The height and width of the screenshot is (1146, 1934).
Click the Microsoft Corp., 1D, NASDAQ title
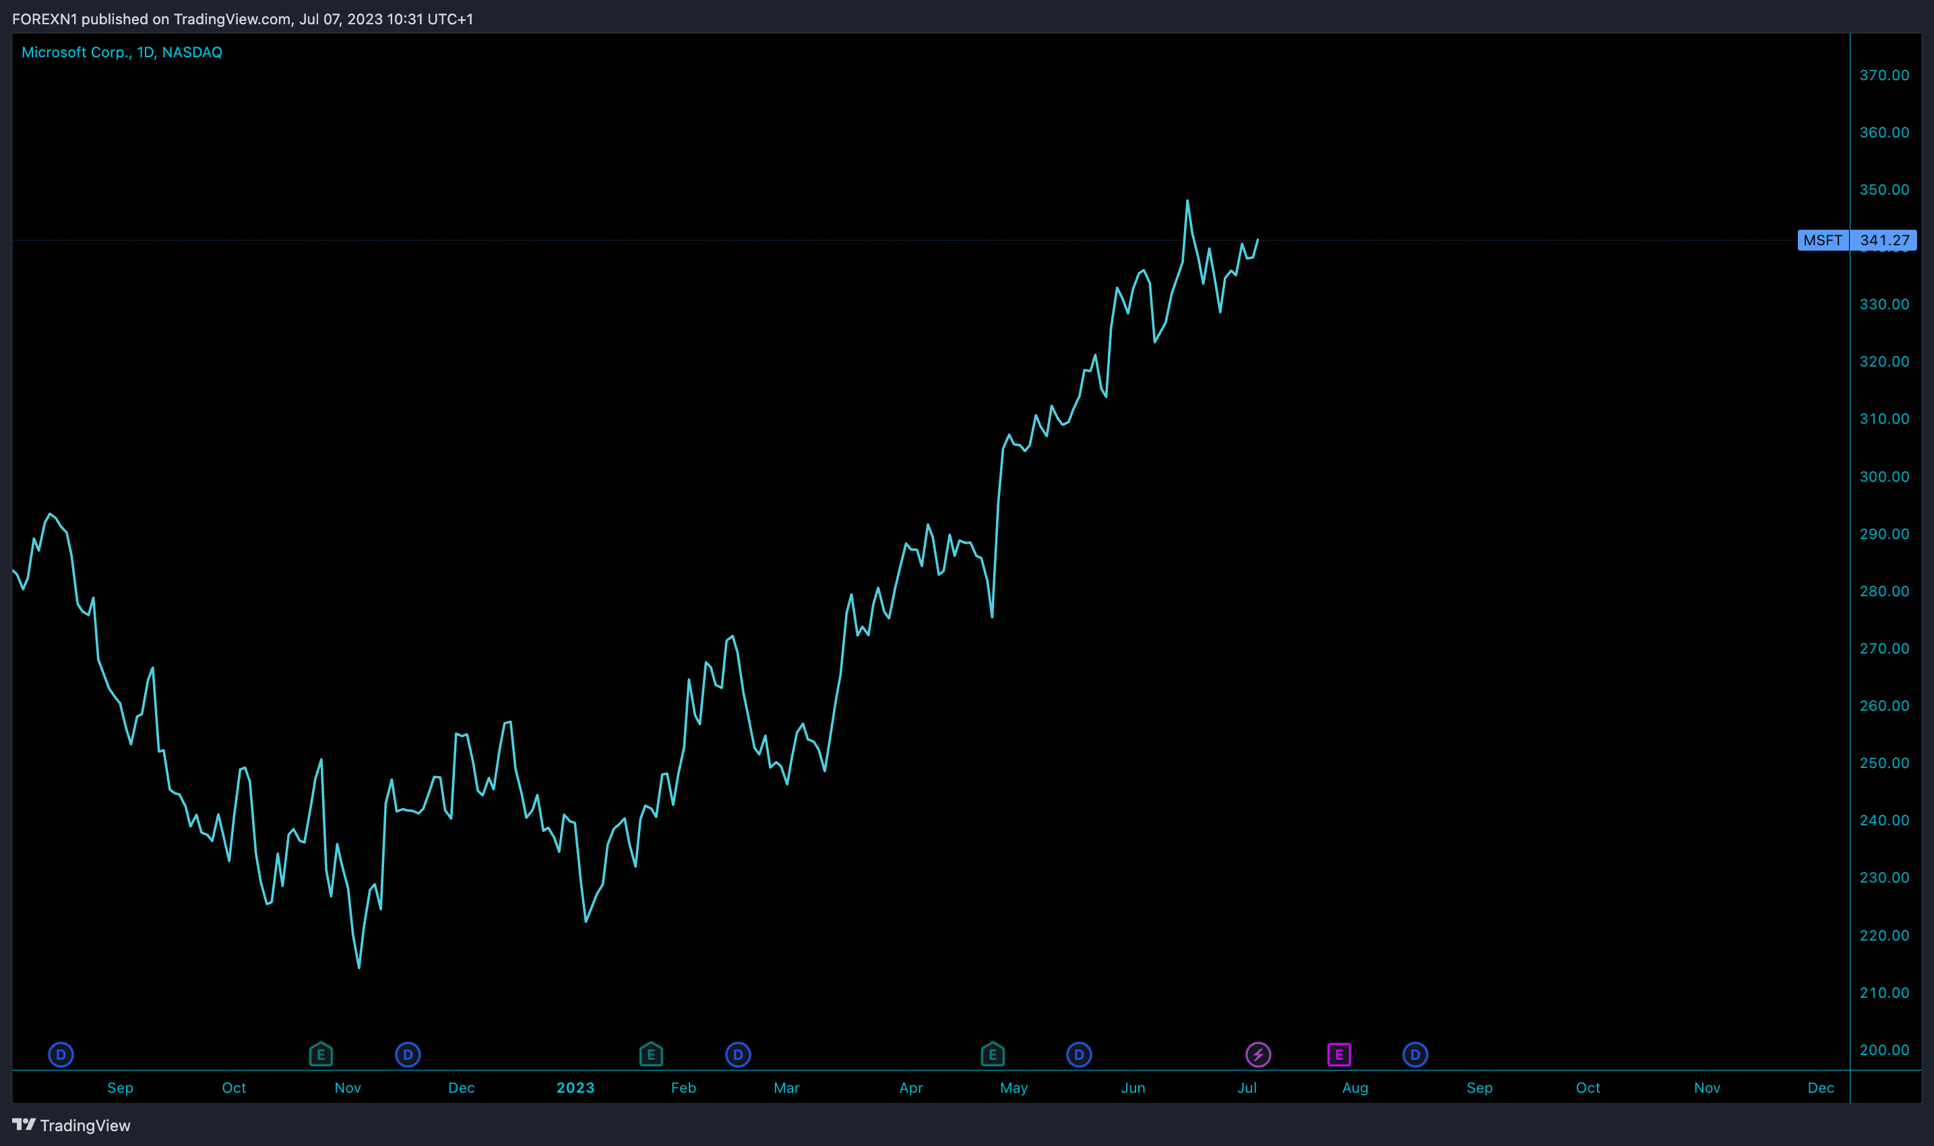coord(122,53)
